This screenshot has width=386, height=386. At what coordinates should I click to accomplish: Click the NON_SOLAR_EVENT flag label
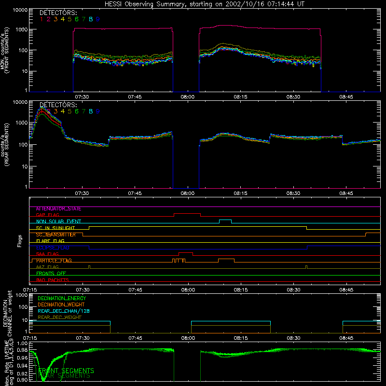click(x=58, y=221)
